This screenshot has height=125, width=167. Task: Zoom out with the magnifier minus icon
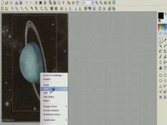tap(101, 3)
